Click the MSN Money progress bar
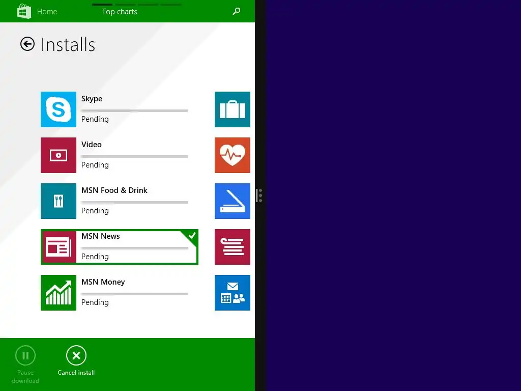521x391 pixels. tap(134, 294)
